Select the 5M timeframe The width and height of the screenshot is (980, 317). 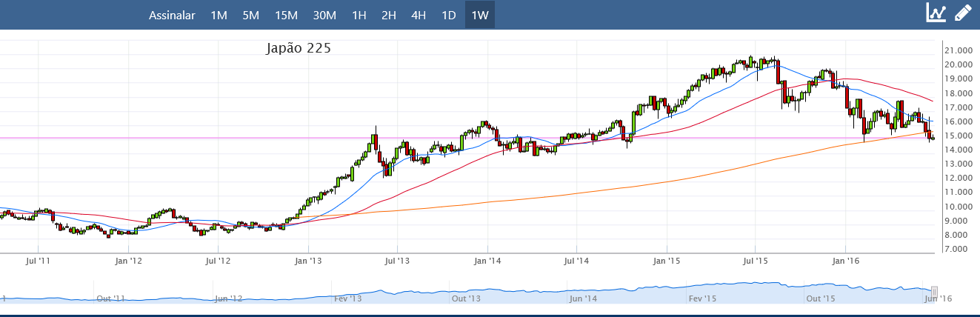tap(250, 15)
